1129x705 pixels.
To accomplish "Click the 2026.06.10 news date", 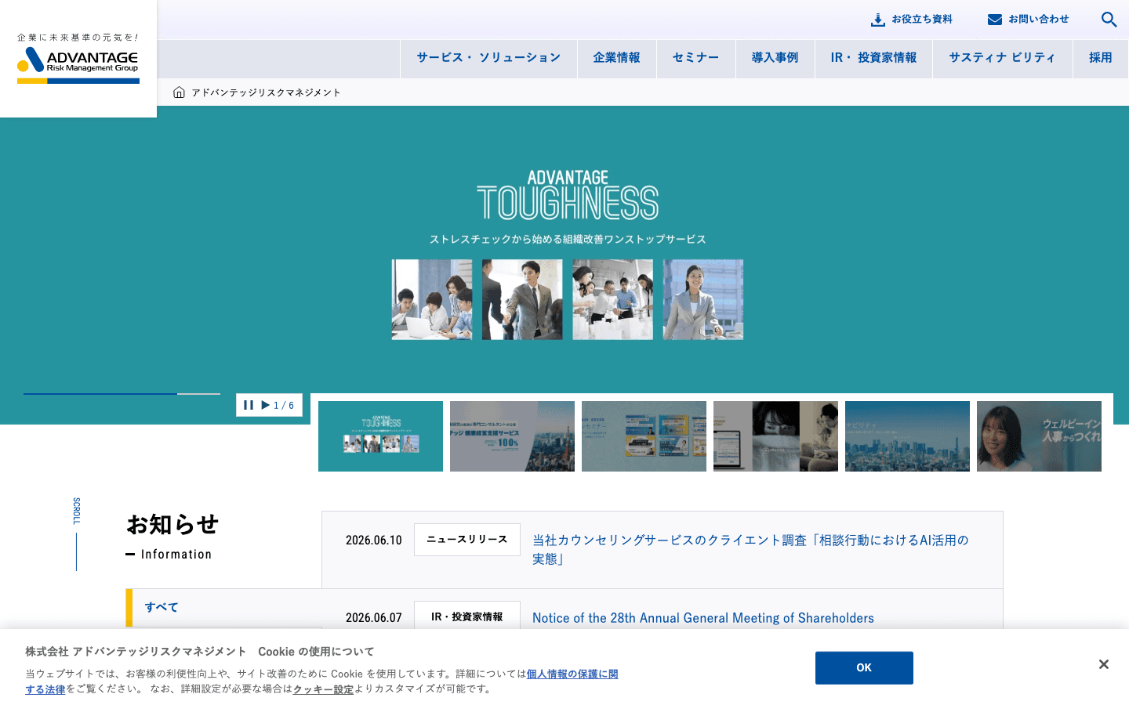I will [x=374, y=540].
